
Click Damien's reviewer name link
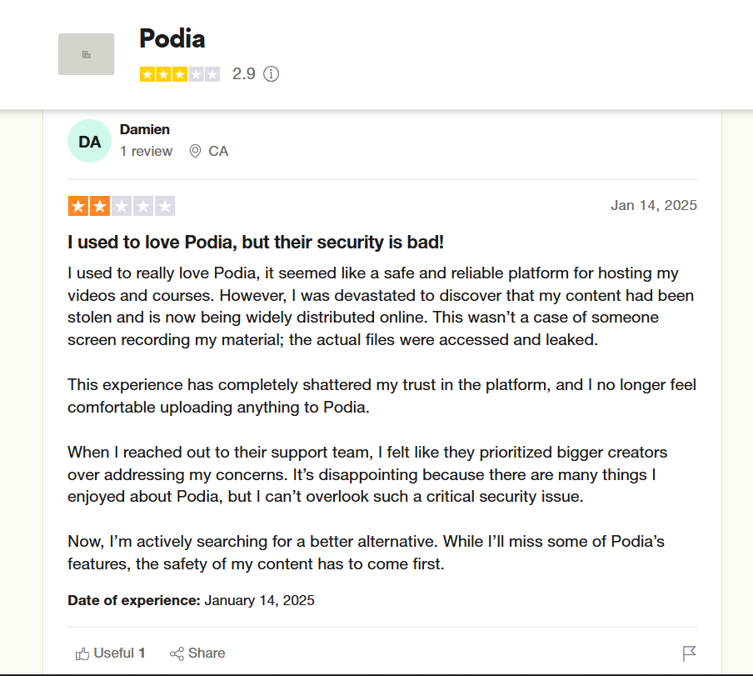pyautogui.click(x=144, y=129)
